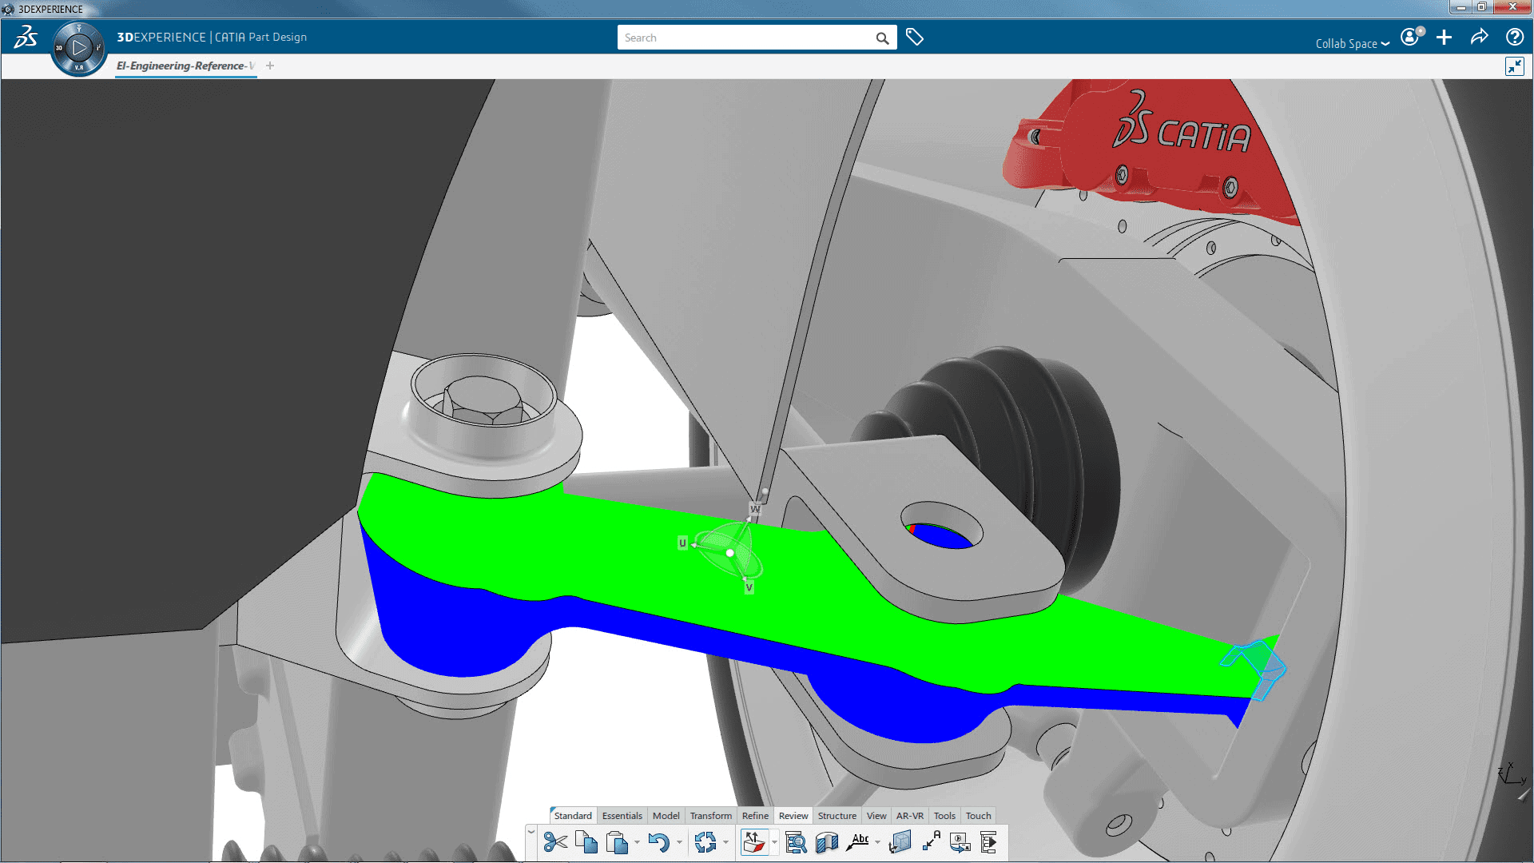
Task: Open the AR-VR tab
Action: [909, 816]
